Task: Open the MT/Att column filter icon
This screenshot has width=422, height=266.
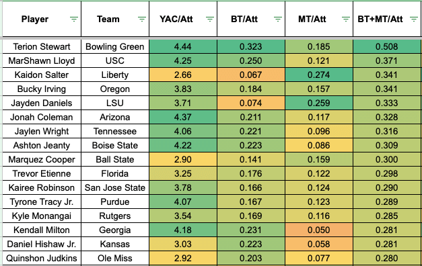Action: pos(345,19)
